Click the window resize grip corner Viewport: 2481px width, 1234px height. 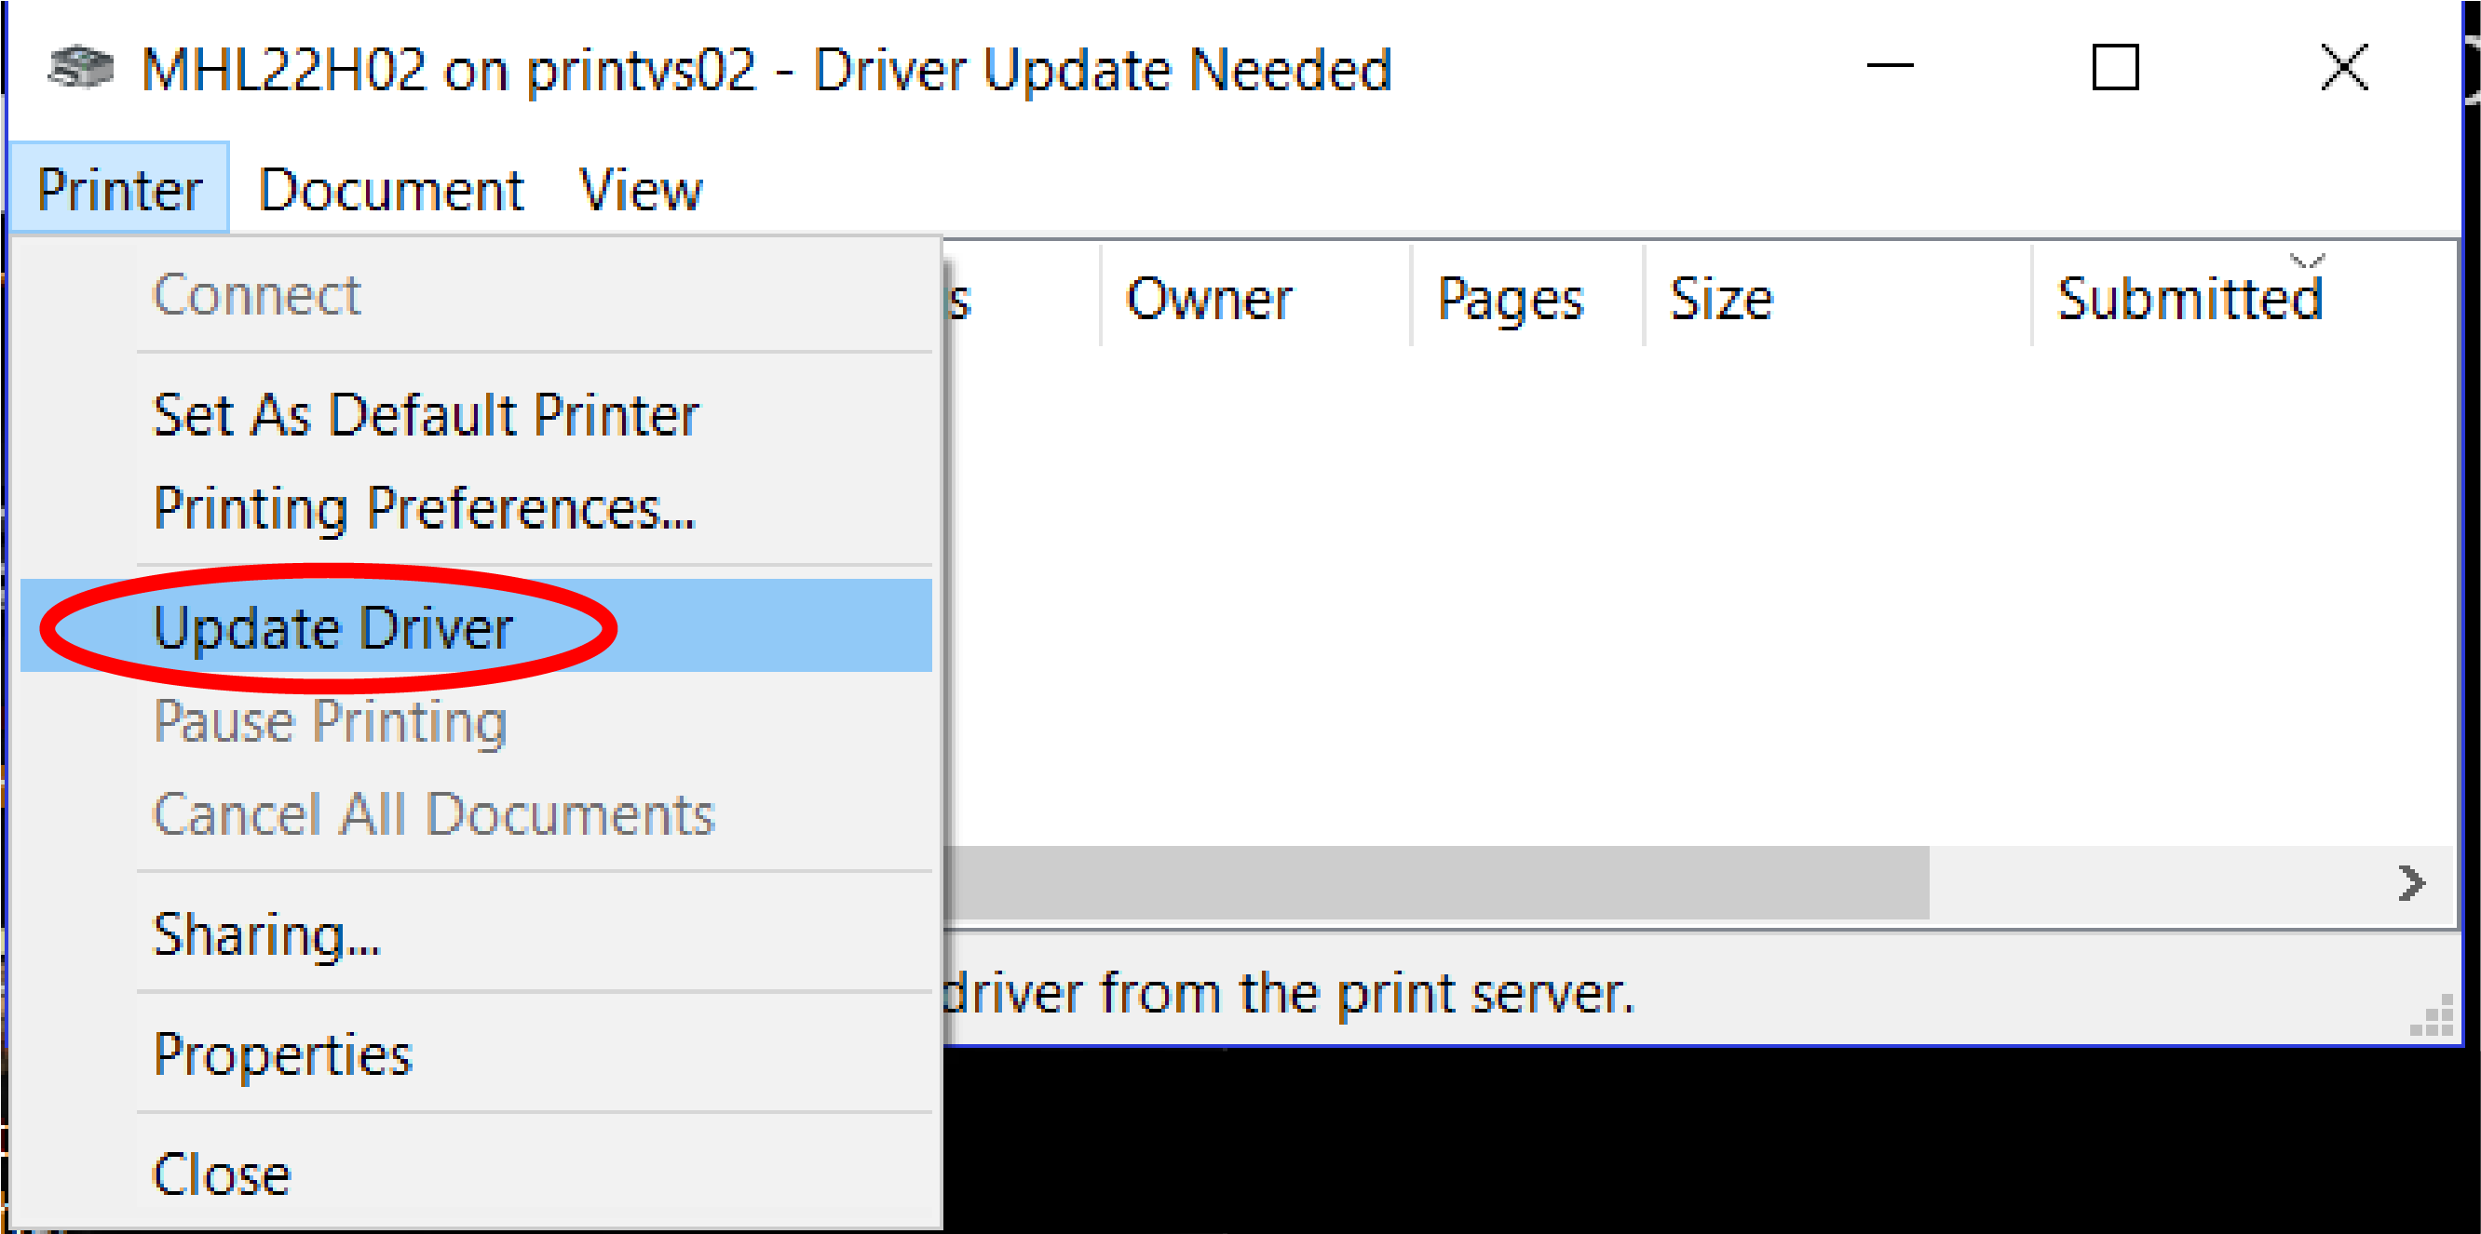[x=2433, y=1016]
